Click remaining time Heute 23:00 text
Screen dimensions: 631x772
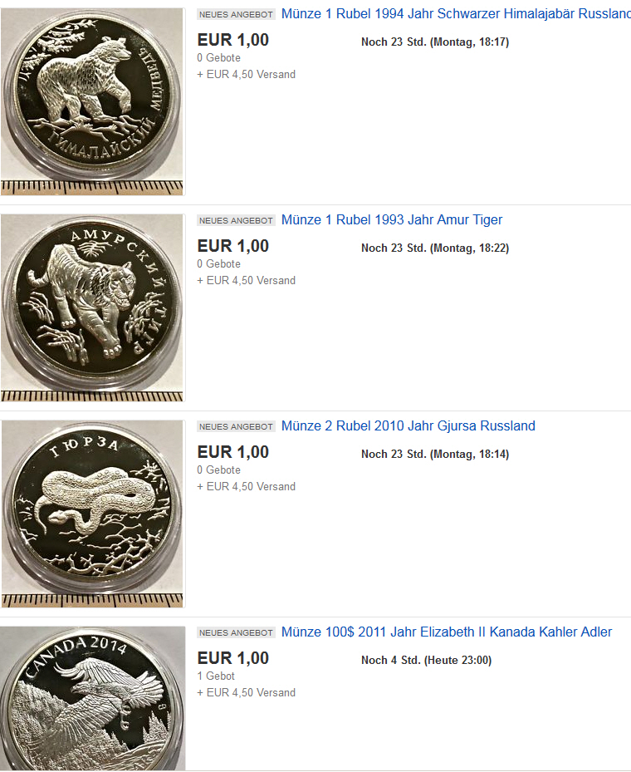[x=426, y=661]
